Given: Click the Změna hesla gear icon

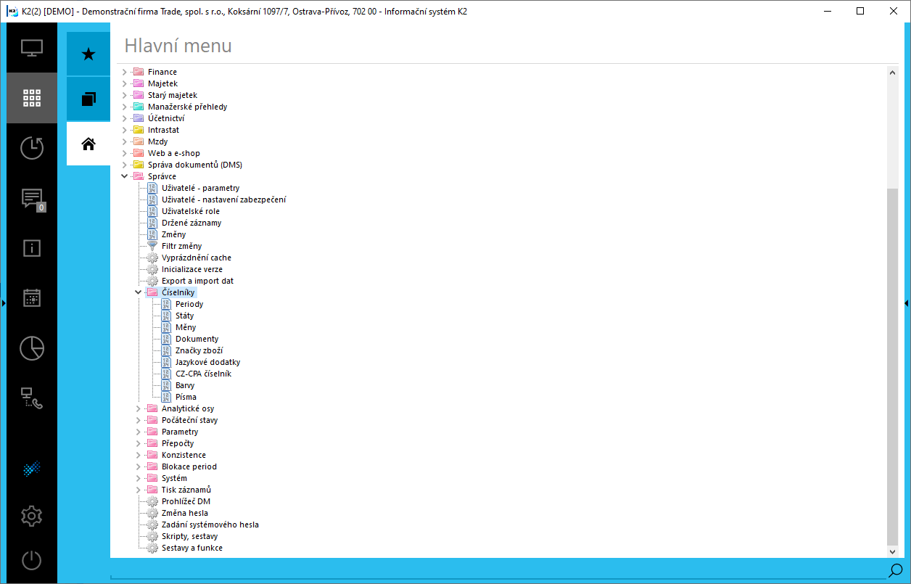Looking at the screenshot, I should tap(152, 513).
